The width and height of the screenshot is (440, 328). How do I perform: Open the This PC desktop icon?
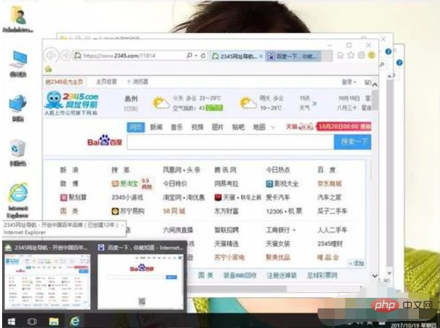pyautogui.click(x=18, y=63)
